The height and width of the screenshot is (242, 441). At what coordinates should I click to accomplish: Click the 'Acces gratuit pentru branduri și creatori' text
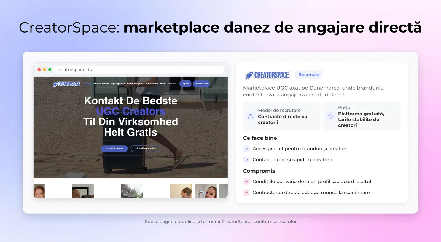point(299,149)
